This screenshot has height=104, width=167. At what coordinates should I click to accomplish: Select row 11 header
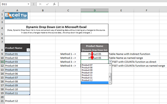click(2, 62)
